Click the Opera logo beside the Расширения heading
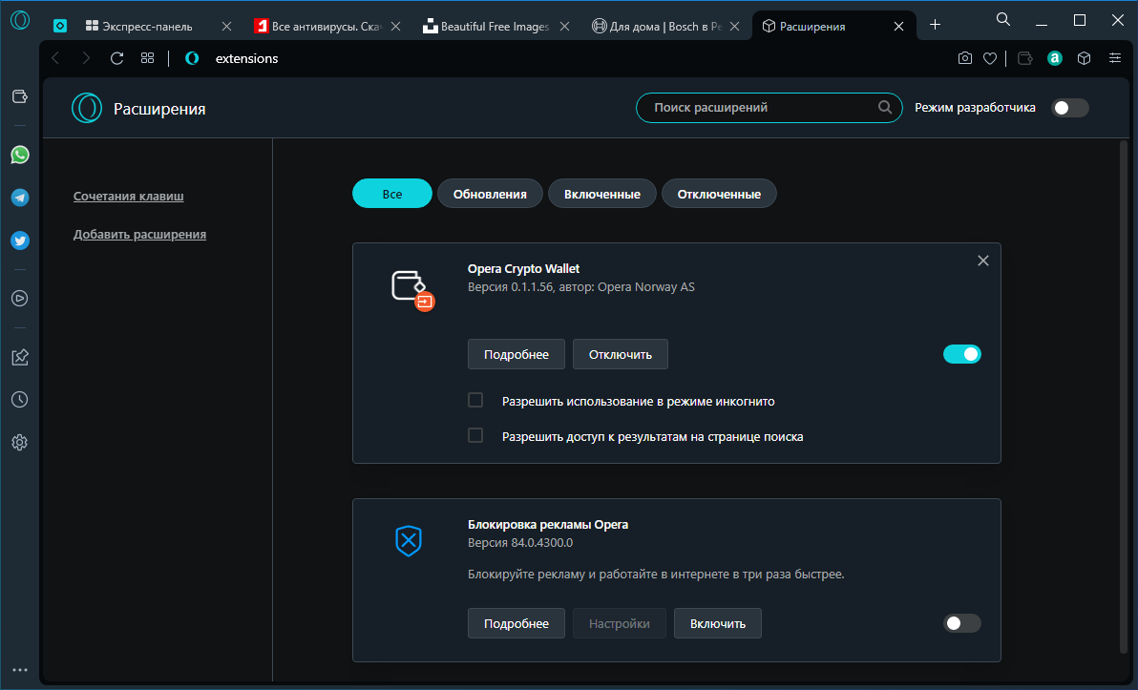Screen dimensions: 1138x690 (x=86, y=108)
